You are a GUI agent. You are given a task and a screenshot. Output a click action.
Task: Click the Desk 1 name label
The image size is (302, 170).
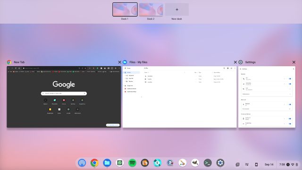pos(125,19)
